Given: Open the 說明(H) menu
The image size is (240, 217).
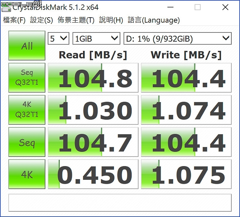Looking at the screenshot, I should click(x=111, y=20).
